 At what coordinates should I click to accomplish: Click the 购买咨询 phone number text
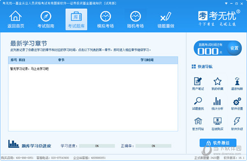pos(17,158)
